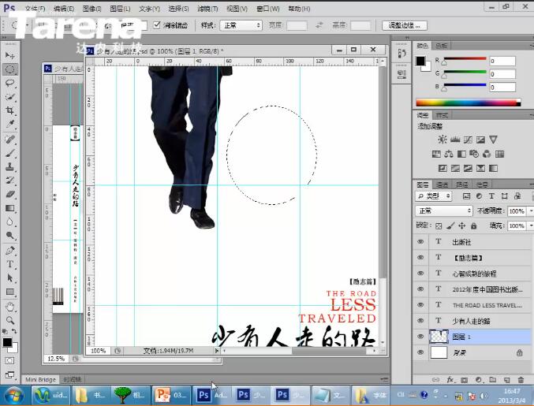Screen dimensions: 534x406
Task: Select the Blur tool
Action: pos(10,222)
